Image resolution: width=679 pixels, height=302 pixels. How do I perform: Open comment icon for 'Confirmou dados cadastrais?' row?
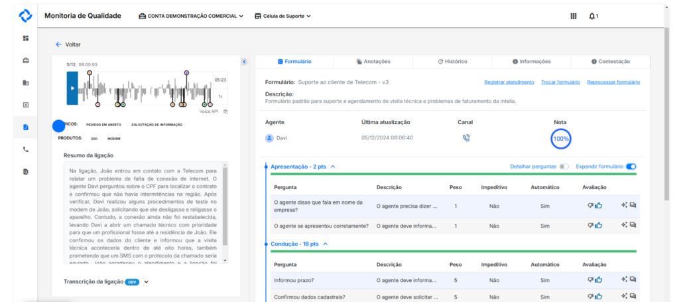tap(633, 296)
